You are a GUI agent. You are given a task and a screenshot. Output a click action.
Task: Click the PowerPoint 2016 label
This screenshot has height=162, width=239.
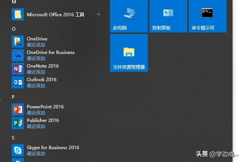[45, 106]
